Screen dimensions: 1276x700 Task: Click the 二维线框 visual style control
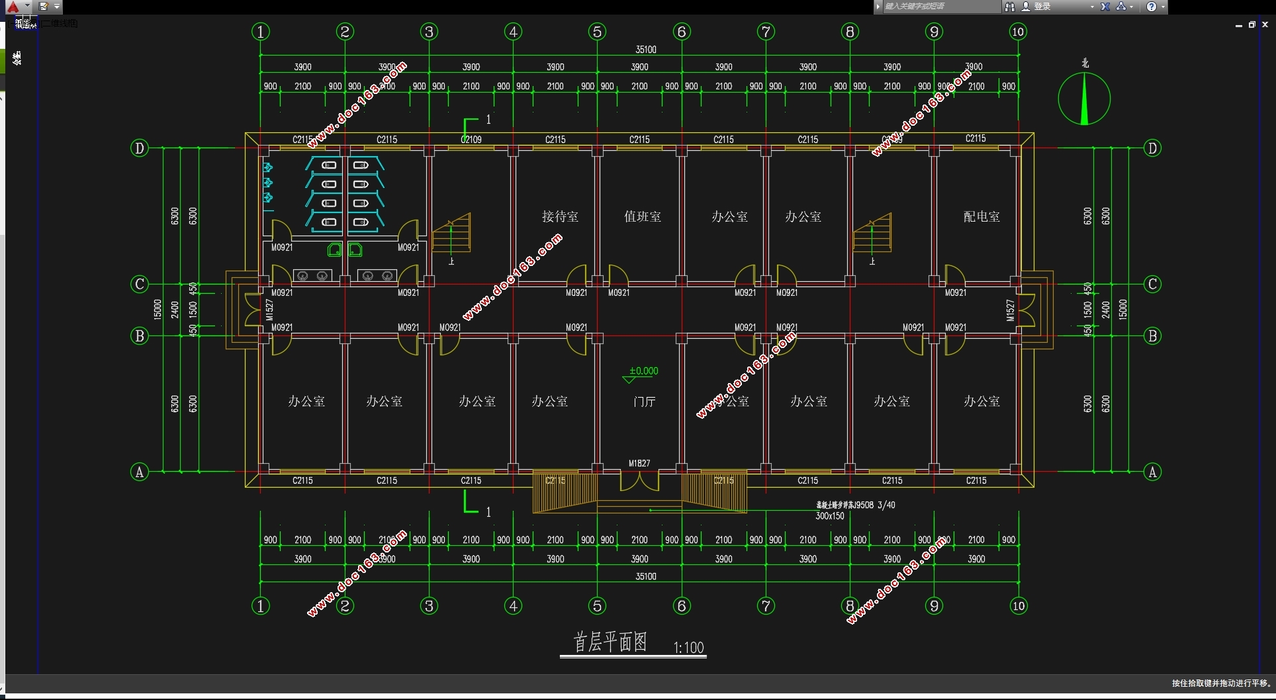(61, 23)
